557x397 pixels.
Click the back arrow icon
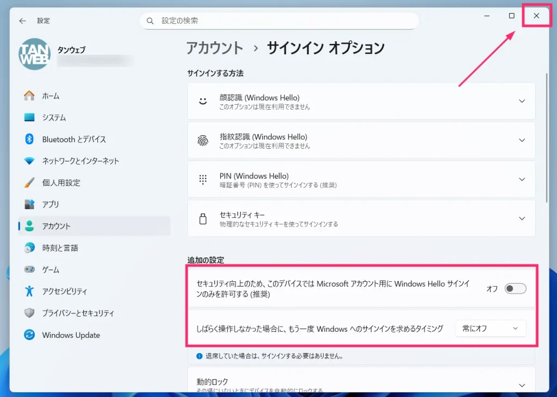point(23,21)
